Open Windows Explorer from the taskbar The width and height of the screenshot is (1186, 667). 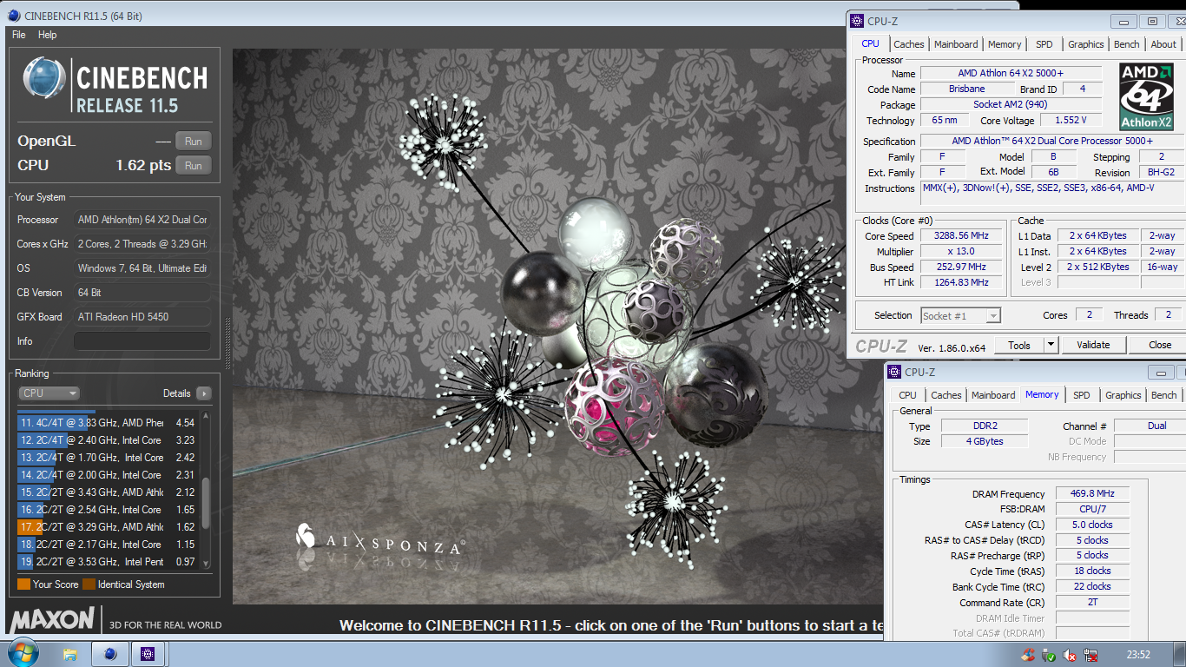70,654
